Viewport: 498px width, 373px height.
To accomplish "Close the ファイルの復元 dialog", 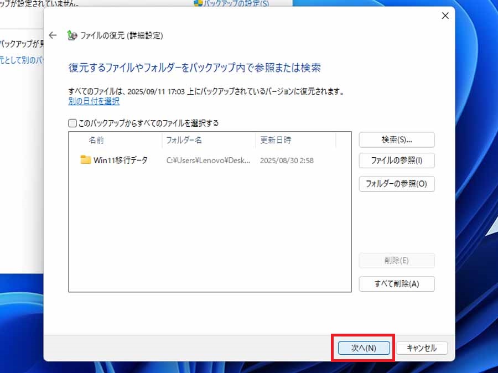I will pyautogui.click(x=445, y=15).
